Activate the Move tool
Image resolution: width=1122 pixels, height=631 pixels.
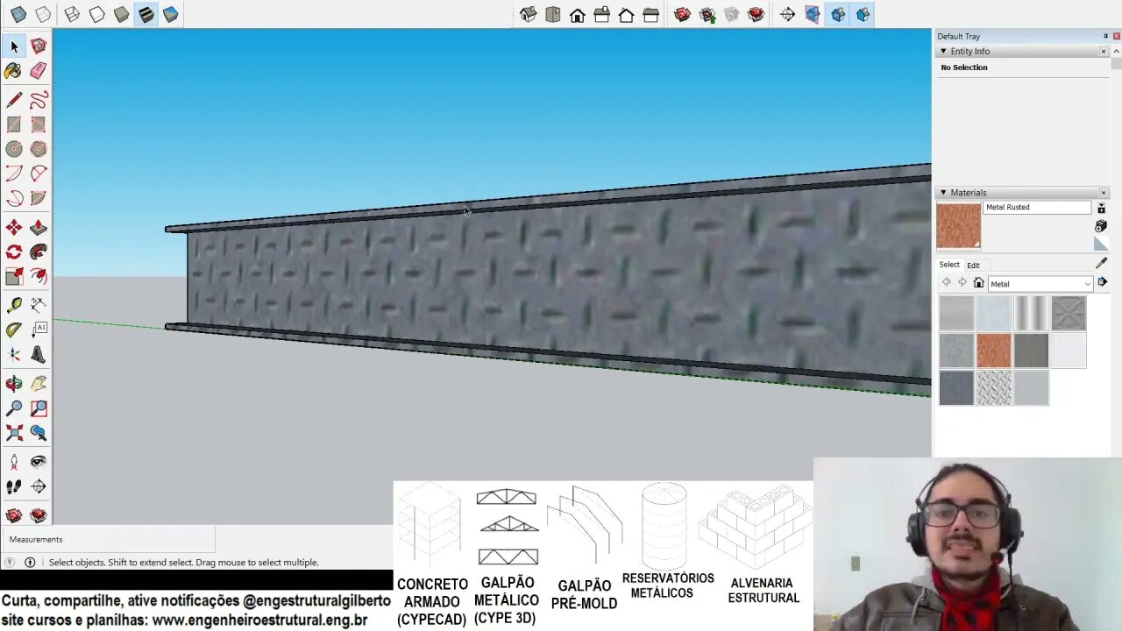coord(14,228)
